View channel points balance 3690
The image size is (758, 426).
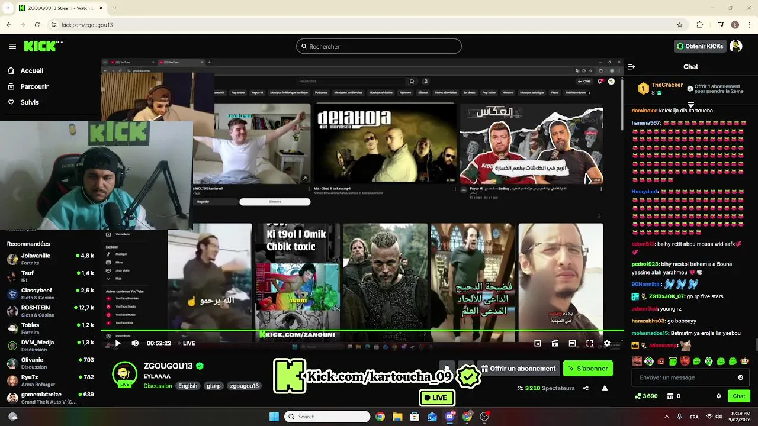[x=646, y=396]
